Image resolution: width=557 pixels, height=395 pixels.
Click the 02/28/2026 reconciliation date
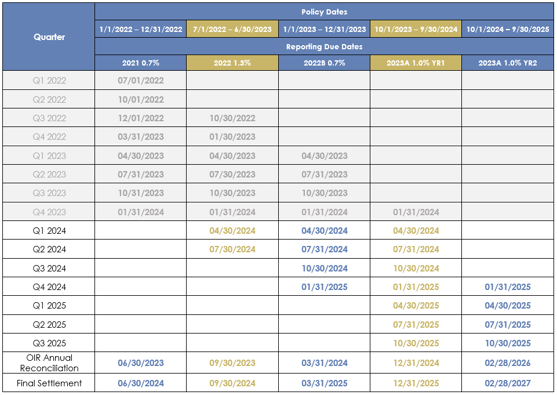tap(508, 363)
